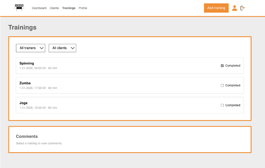Screen dimensions: 265x168
Task: Click the Trainings page title
Action: (x=22, y=28)
